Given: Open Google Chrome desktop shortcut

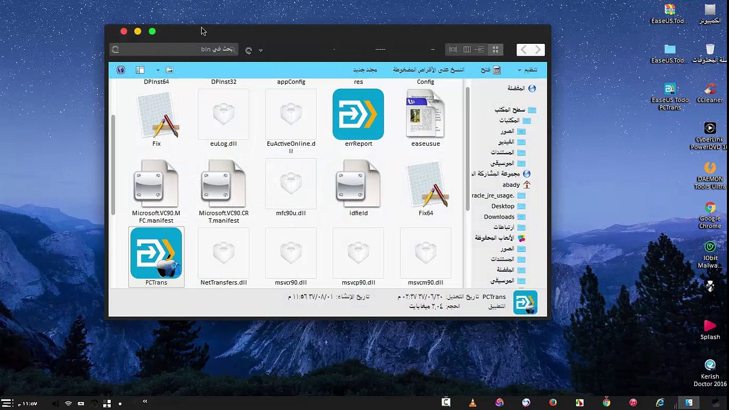Looking at the screenshot, I should [710, 215].
